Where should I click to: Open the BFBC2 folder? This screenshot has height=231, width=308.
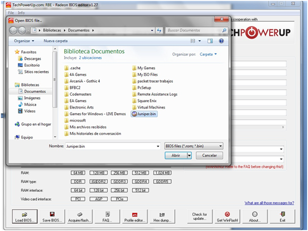click(72, 87)
